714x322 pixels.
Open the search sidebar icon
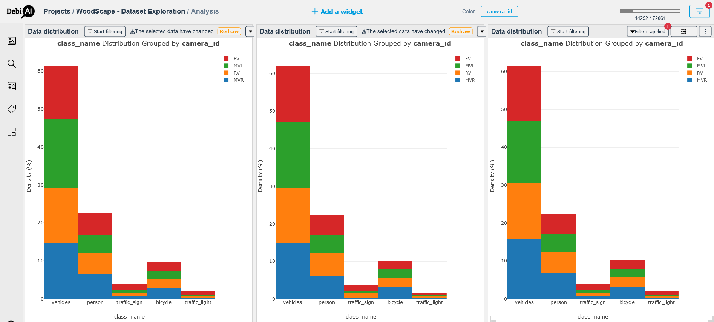pos(12,64)
